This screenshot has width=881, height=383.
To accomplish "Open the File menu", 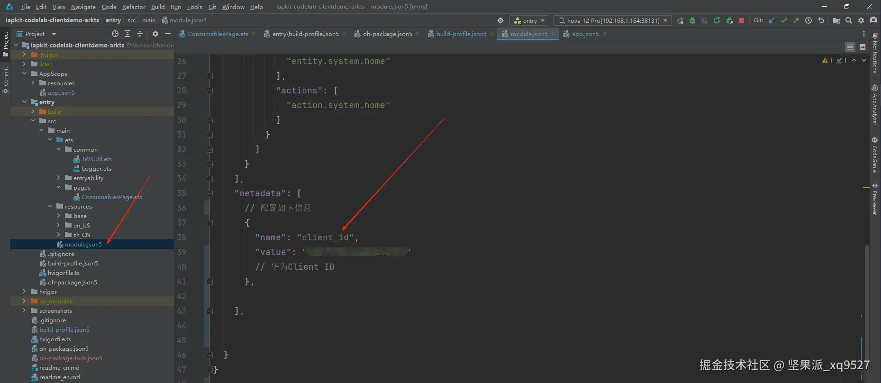I will coord(26,7).
